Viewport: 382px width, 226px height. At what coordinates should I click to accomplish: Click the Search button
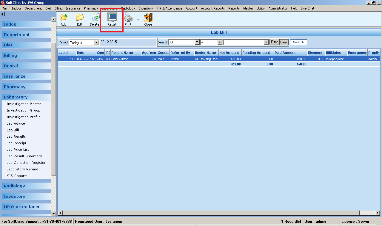point(298,42)
